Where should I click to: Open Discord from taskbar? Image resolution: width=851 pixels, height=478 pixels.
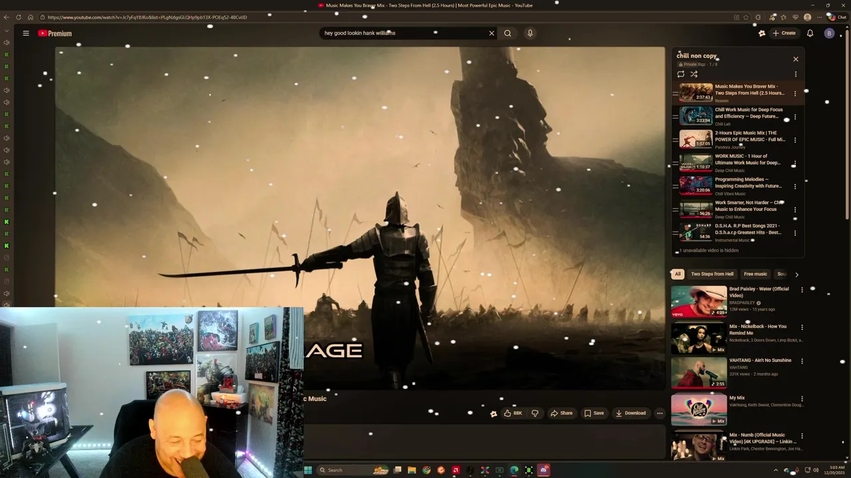(x=544, y=470)
